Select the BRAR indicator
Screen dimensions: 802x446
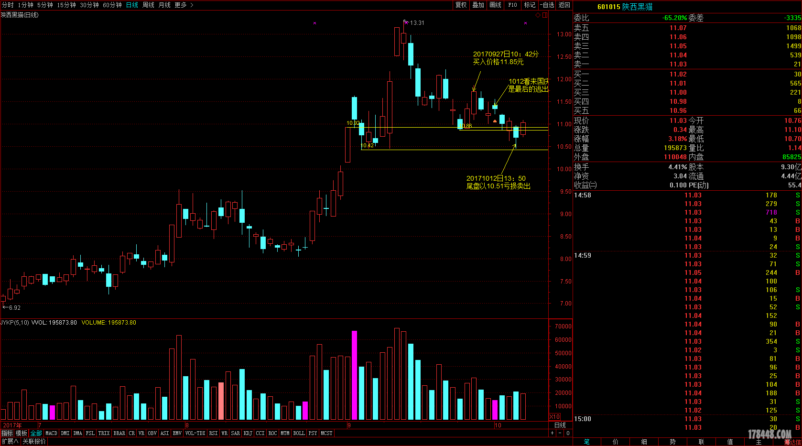click(x=119, y=433)
